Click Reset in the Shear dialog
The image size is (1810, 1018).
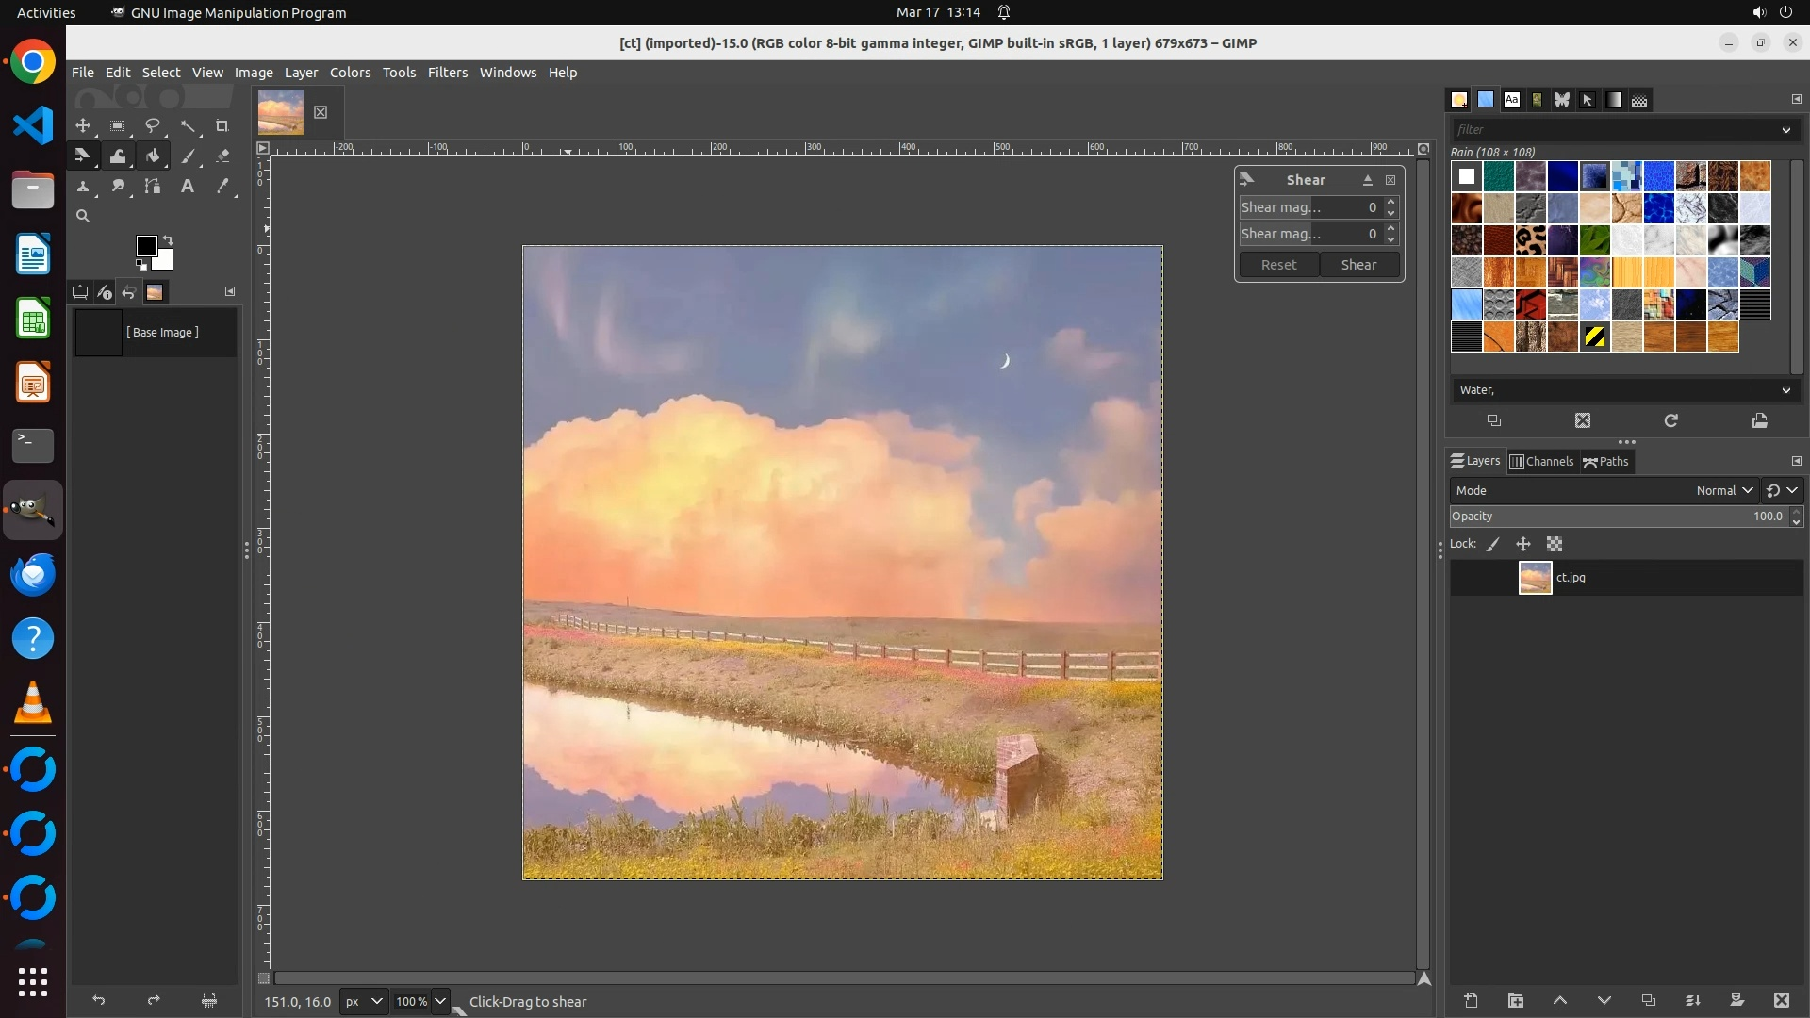tap(1278, 265)
